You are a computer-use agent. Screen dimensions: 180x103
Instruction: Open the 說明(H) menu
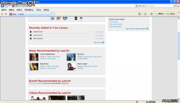click(46, 10)
